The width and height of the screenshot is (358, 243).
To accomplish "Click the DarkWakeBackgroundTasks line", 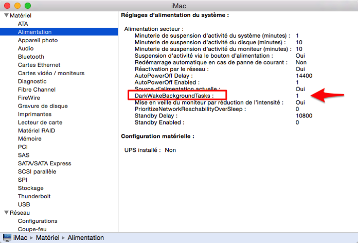I will click(x=173, y=96).
